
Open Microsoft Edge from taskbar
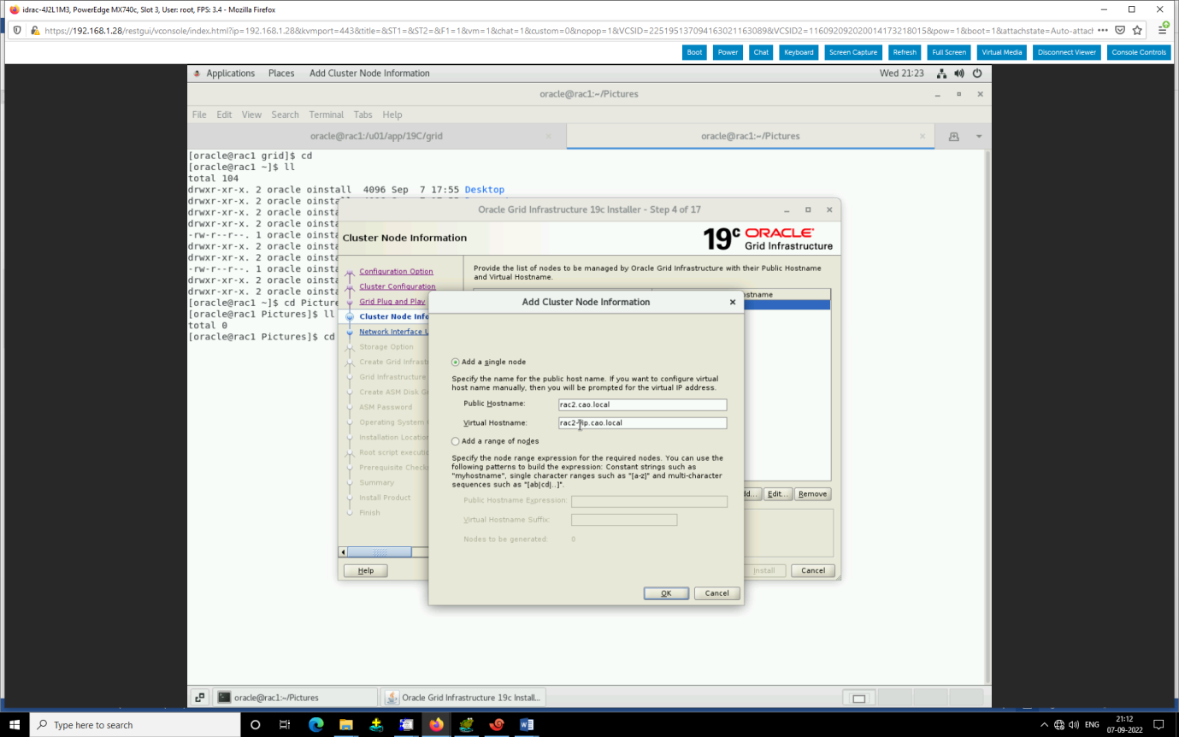[x=315, y=724]
